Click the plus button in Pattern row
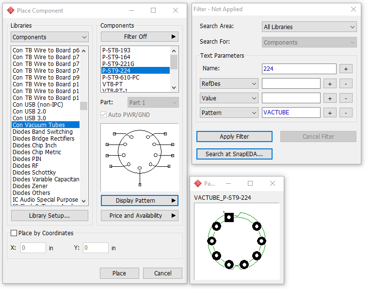Screen dimensions: 371x289 tap(330, 113)
